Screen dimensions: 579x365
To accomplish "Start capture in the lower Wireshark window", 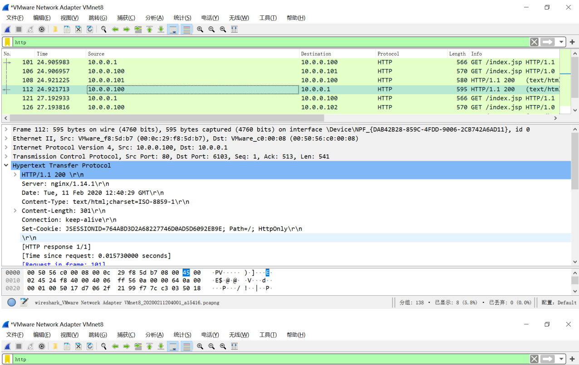I will pos(7,346).
